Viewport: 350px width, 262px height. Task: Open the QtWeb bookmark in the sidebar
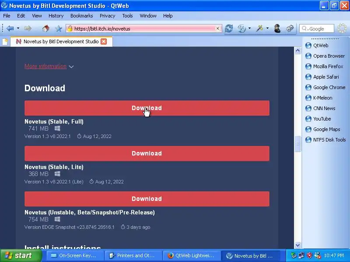click(317, 45)
